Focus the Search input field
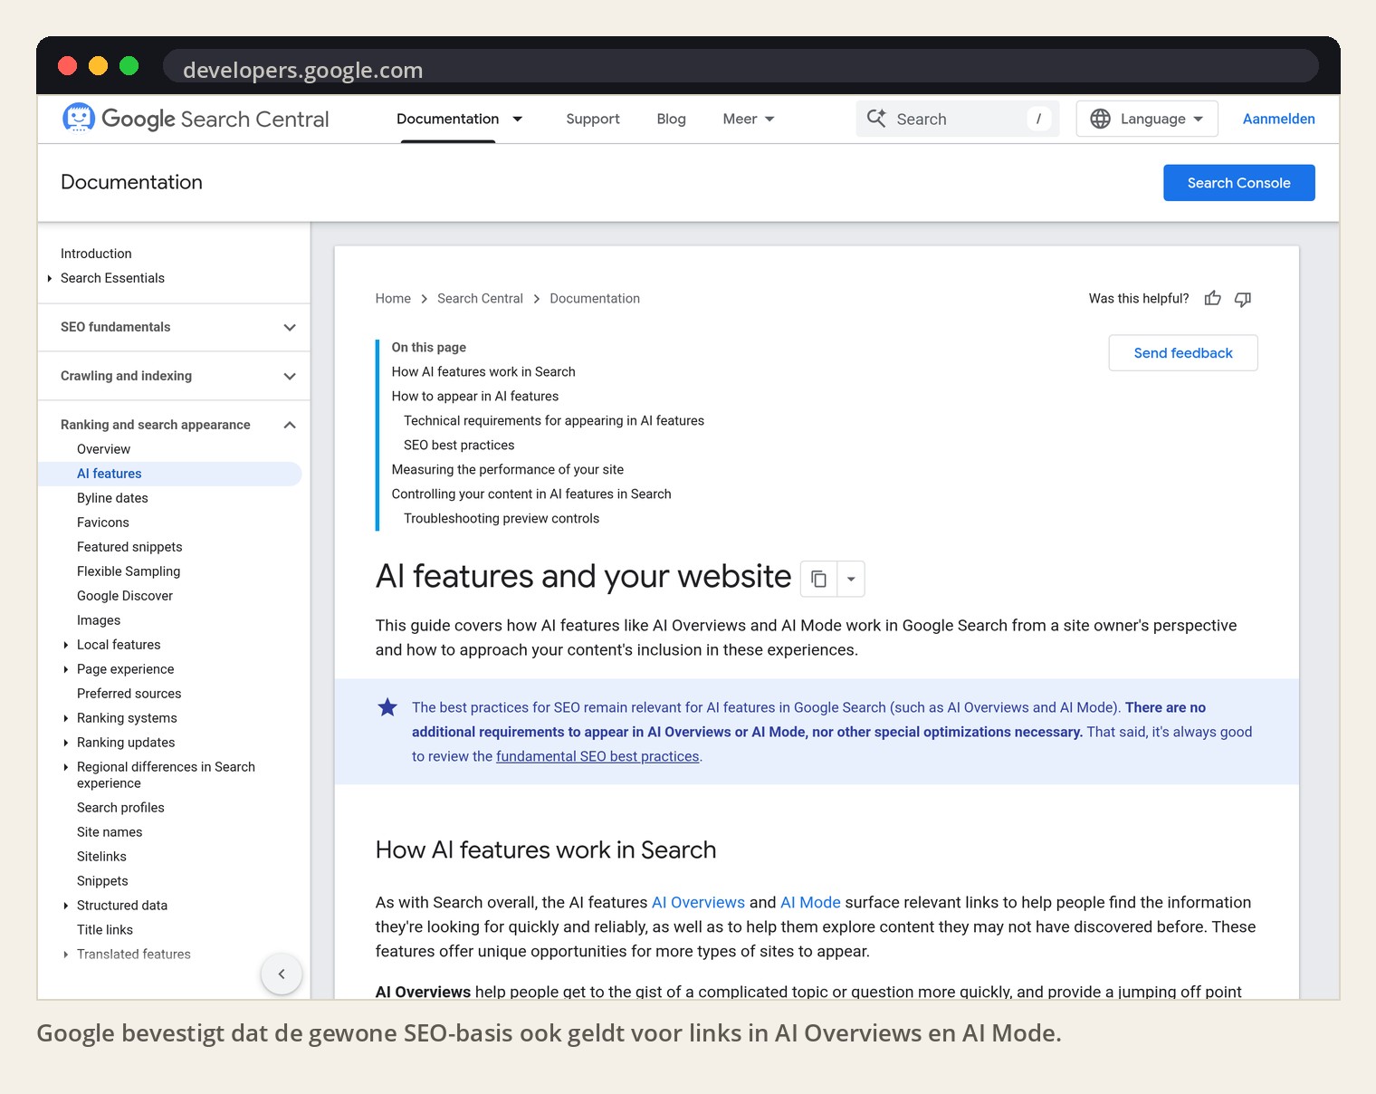Viewport: 1376px width, 1094px height. (x=957, y=119)
